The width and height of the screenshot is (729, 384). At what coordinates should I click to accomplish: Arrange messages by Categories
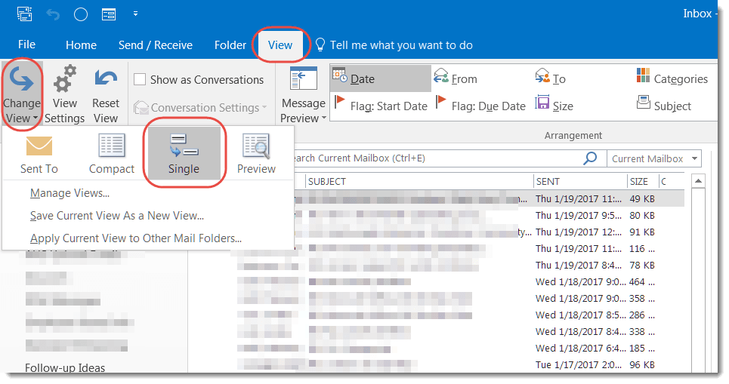pyautogui.click(x=672, y=78)
